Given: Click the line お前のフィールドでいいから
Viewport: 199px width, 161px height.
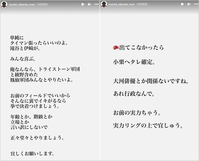Looking at the screenshot, I should [x=40, y=96].
